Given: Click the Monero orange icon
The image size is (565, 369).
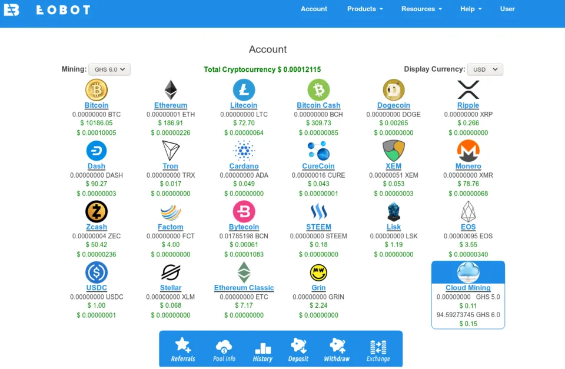Looking at the screenshot, I should [468, 151].
